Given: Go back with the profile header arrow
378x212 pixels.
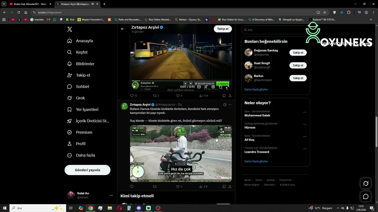Looking at the screenshot, I should click(x=123, y=29).
